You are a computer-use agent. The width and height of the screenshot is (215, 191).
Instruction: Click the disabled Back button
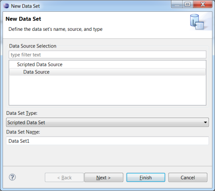[x=64, y=178]
